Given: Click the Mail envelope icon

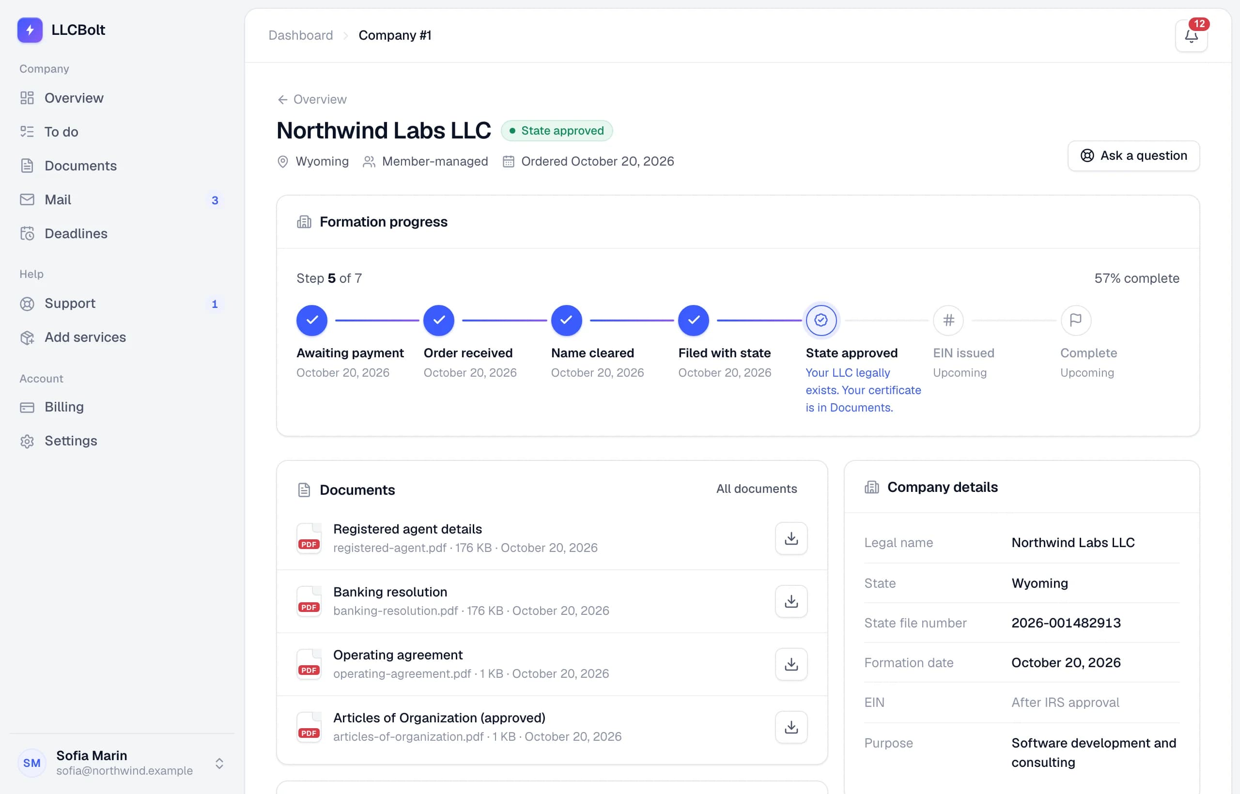Looking at the screenshot, I should [x=27, y=199].
